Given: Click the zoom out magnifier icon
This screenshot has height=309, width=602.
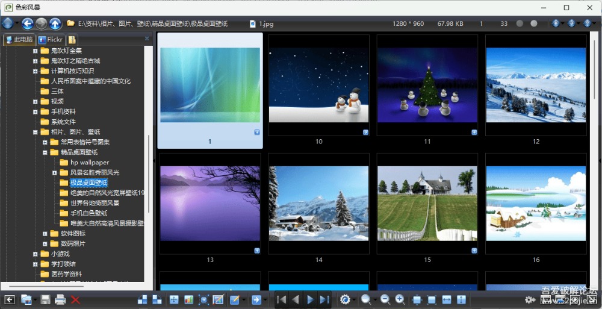Looking at the screenshot, I should (x=385, y=299).
